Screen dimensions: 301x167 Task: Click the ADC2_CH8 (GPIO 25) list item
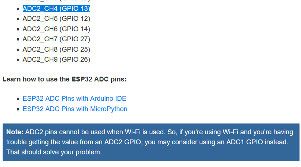click(x=56, y=49)
